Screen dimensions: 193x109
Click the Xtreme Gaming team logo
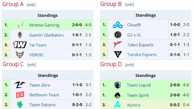tap(20, 25)
